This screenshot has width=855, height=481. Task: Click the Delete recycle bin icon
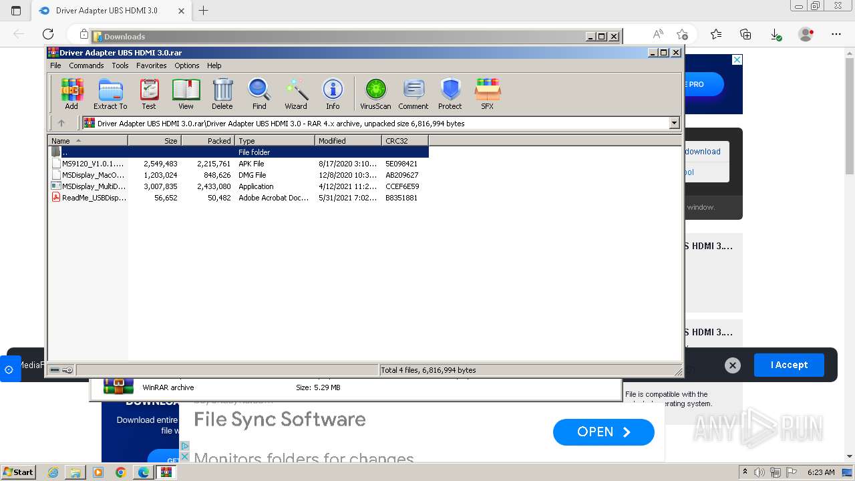tap(222, 94)
